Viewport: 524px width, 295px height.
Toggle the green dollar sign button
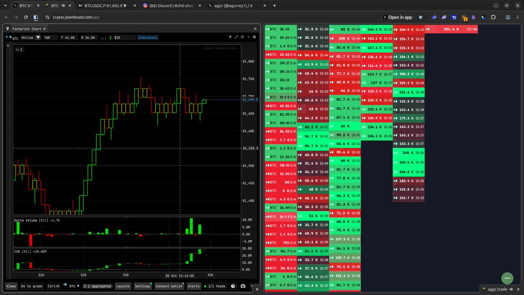pos(110,38)
